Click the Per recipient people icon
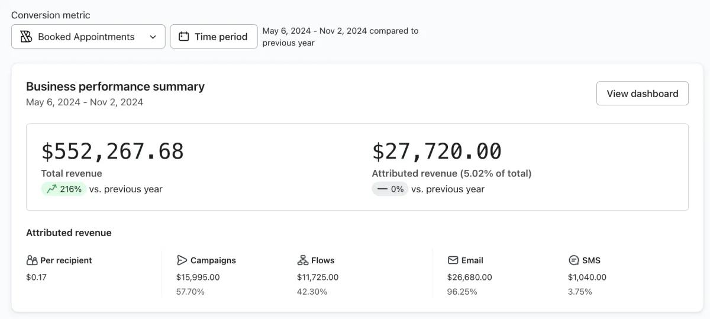The height and width of the screenshot is (319, 710). pos(32,260)
